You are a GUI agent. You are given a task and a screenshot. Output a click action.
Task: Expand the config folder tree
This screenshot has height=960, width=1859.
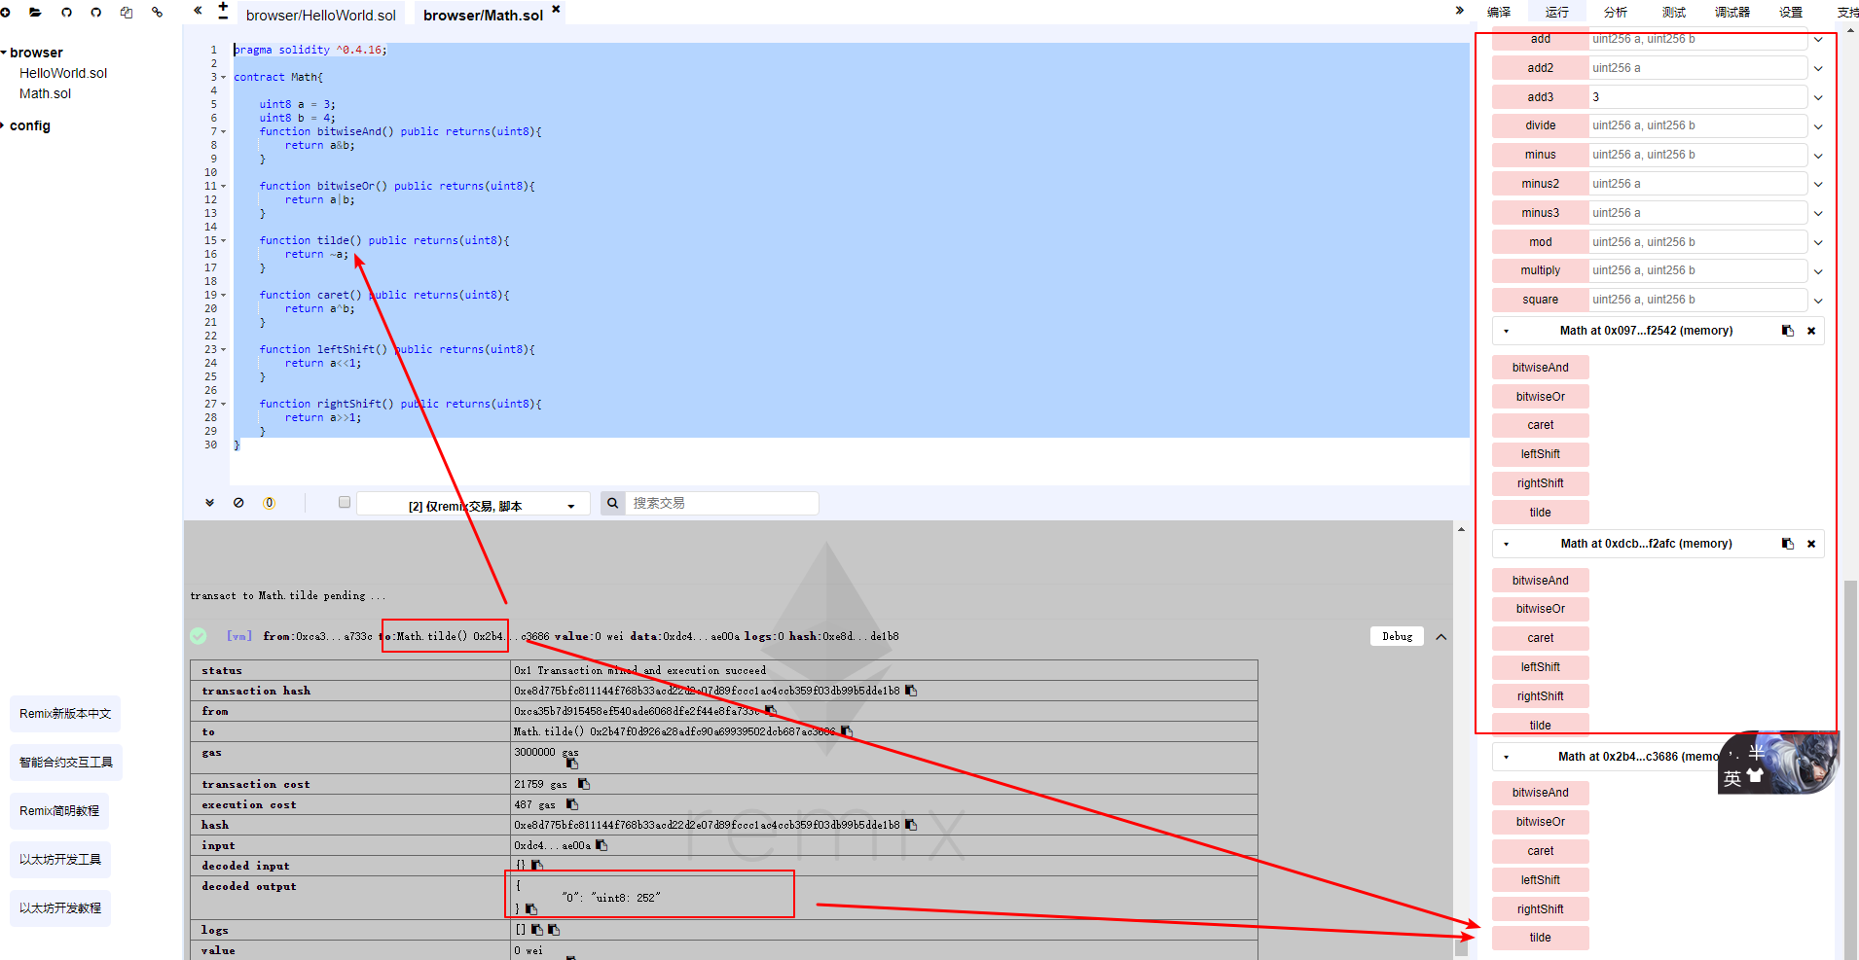(4, 125)
